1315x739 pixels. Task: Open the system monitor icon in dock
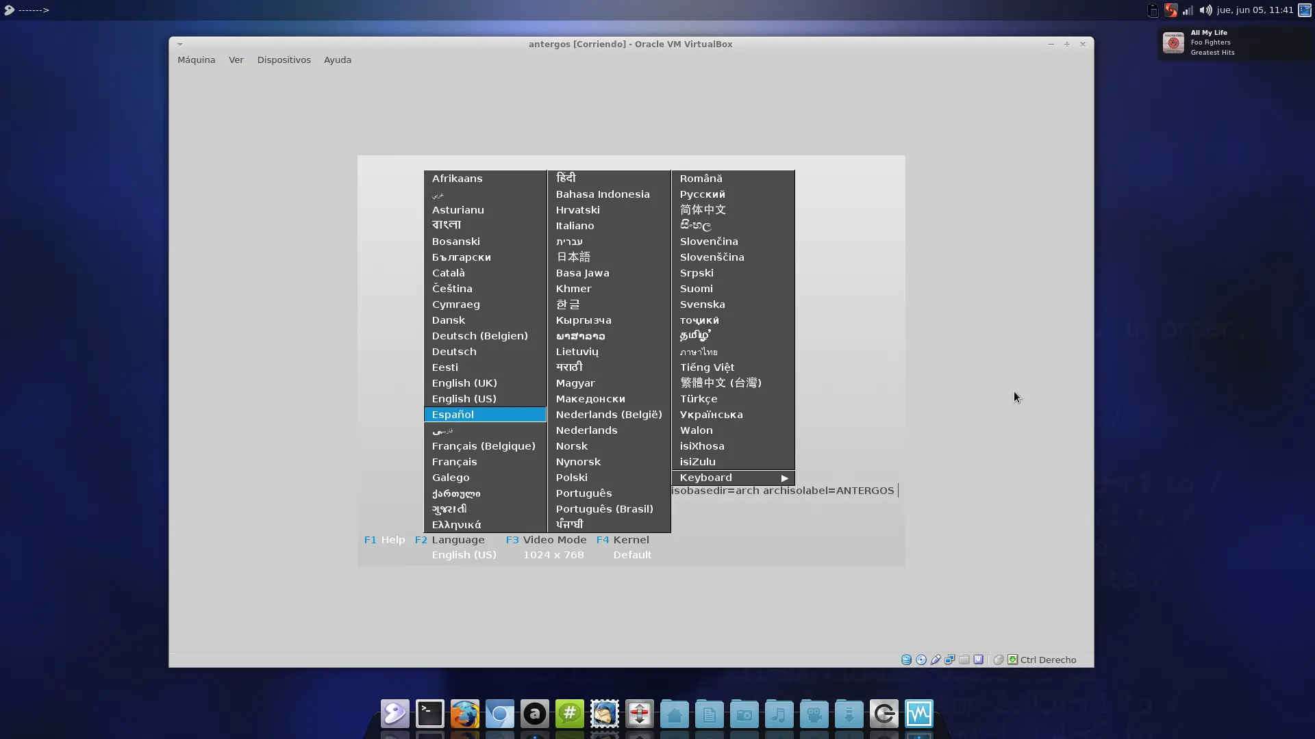click(919, 714)
